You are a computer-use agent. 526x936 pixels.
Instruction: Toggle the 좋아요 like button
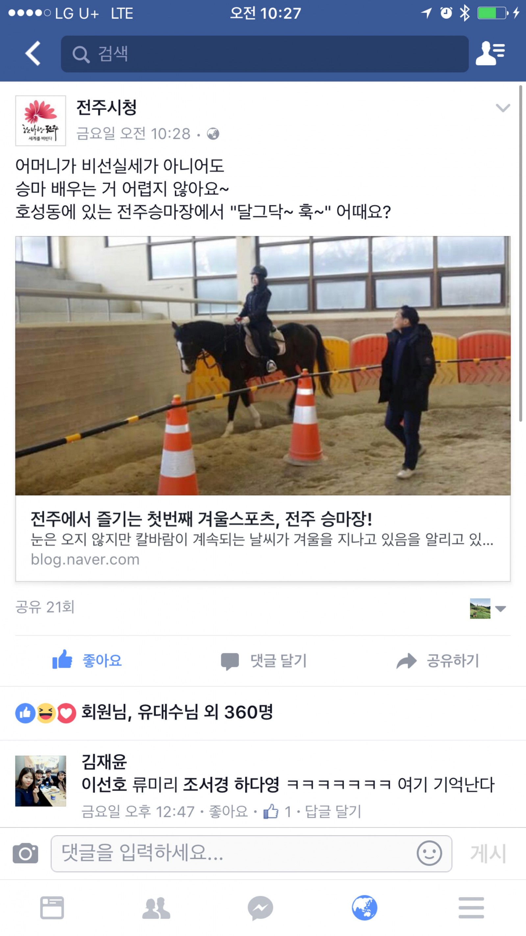point(87,660)
